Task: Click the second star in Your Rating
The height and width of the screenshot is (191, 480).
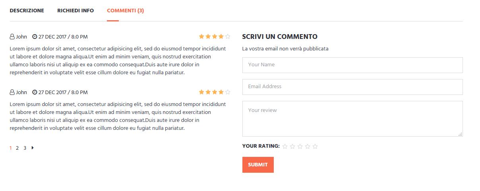Action: coord(292,147)
